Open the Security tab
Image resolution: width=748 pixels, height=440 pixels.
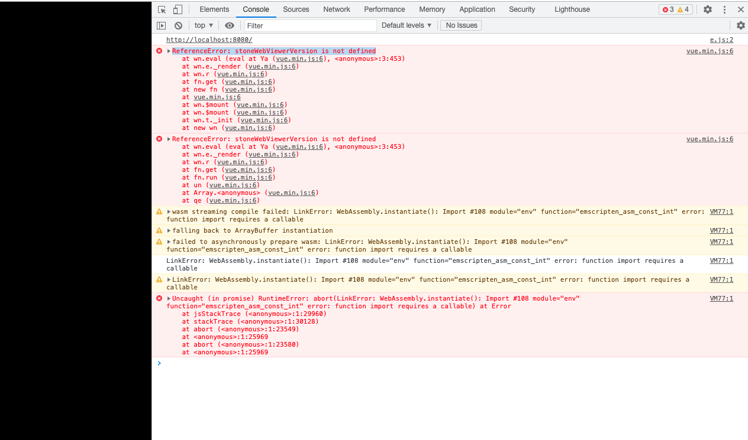[522, 9]
